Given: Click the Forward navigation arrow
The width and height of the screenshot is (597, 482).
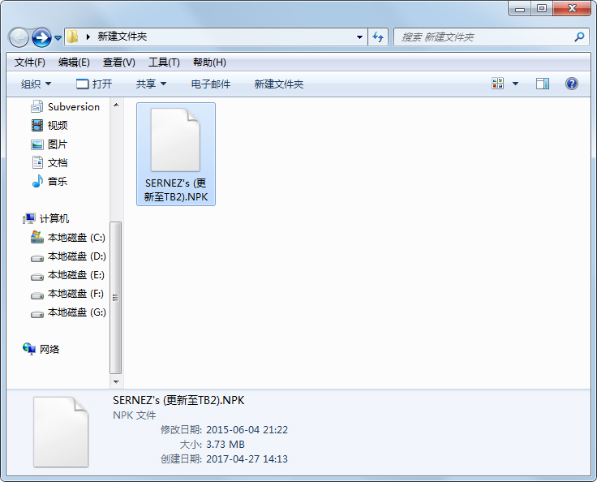Looking at the screenshot, I should coord(41,37).
